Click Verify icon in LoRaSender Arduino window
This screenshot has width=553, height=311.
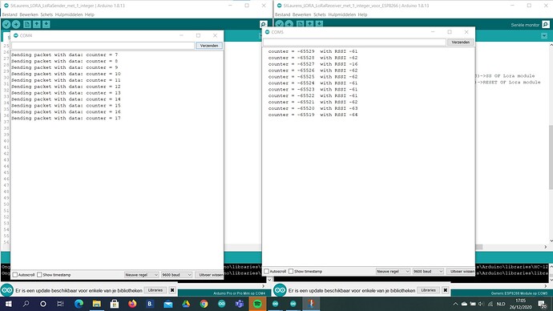pyautogui.click(x=6, y=24)
